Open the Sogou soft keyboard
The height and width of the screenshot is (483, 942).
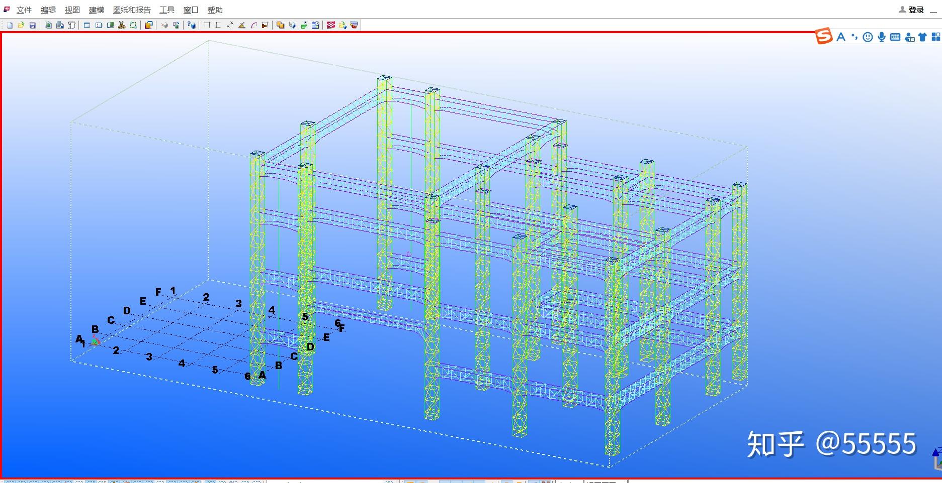(x=895, y=37)
